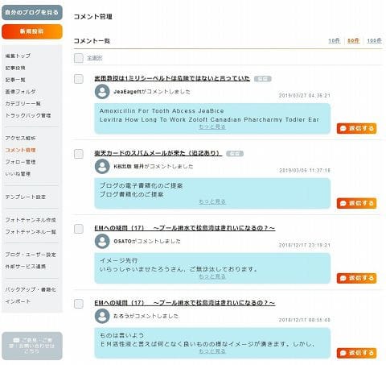Open アクセス解析 in the sidebar menu
The width and height of the screenshot is (386, 365).
coord(20,138)
